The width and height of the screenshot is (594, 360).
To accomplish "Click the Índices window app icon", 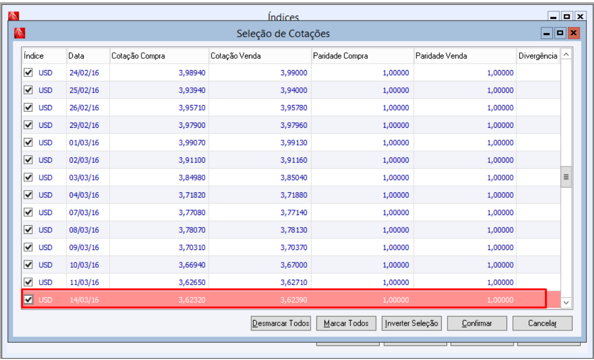I will 13,16.
